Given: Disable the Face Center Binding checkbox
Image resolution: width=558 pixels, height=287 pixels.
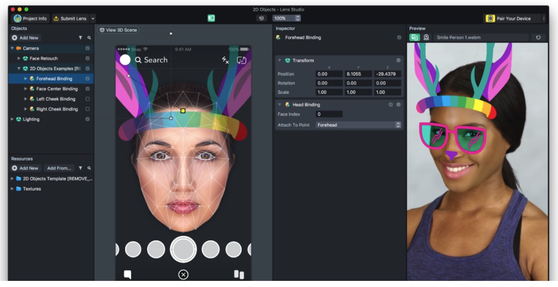Looking at the screenshot, I should click(x=88, y=89).
